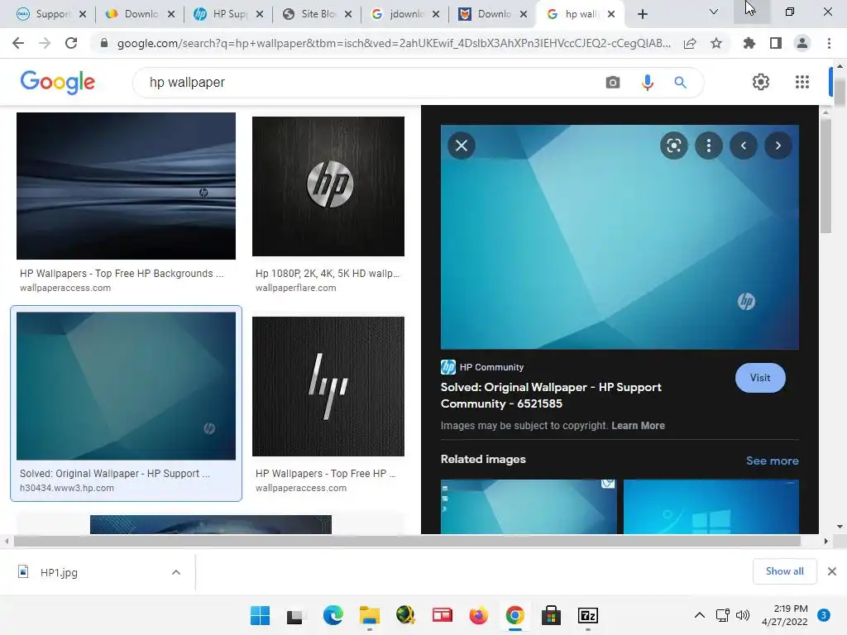The image size is (847, 635).
Task: Open the Learn More copyright link
Action: 638,426
